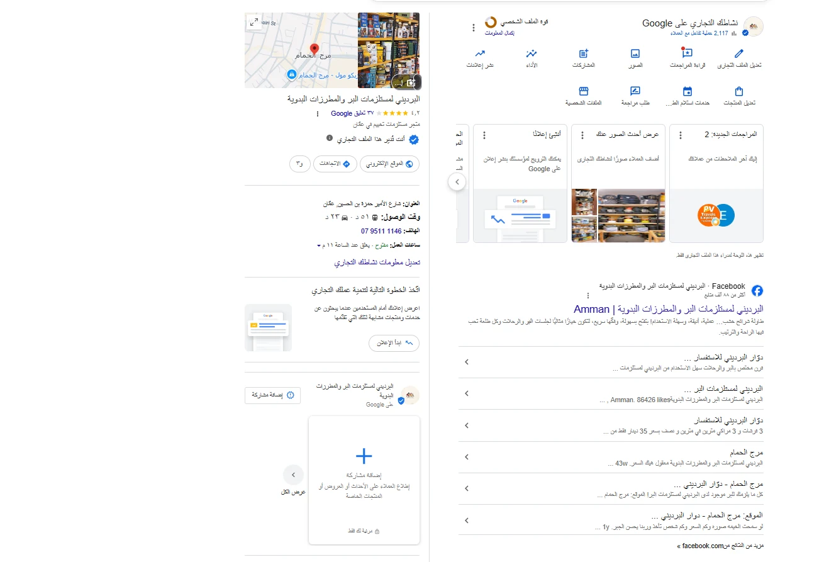
Task: Click the Advertise (نشر إعلانات) trend icon
Action: pyautogui.click(x=480, y=53)
